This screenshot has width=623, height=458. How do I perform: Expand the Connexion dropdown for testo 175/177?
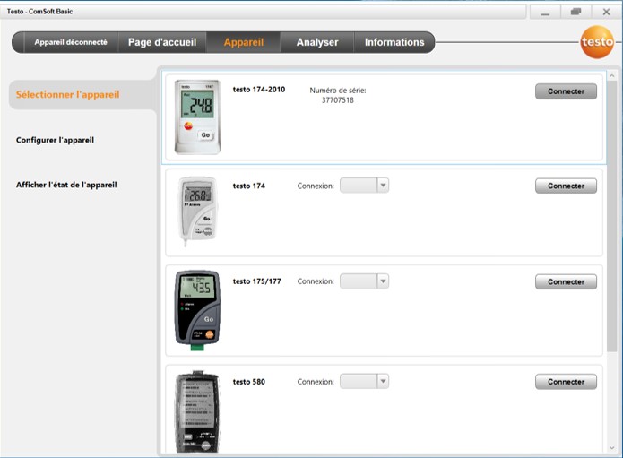tap(365, 281)
